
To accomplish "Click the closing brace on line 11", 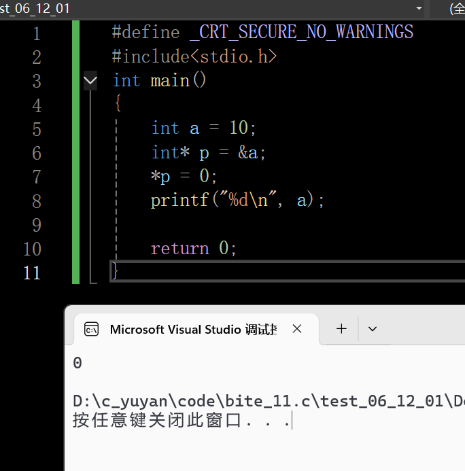I will (115, 271).
